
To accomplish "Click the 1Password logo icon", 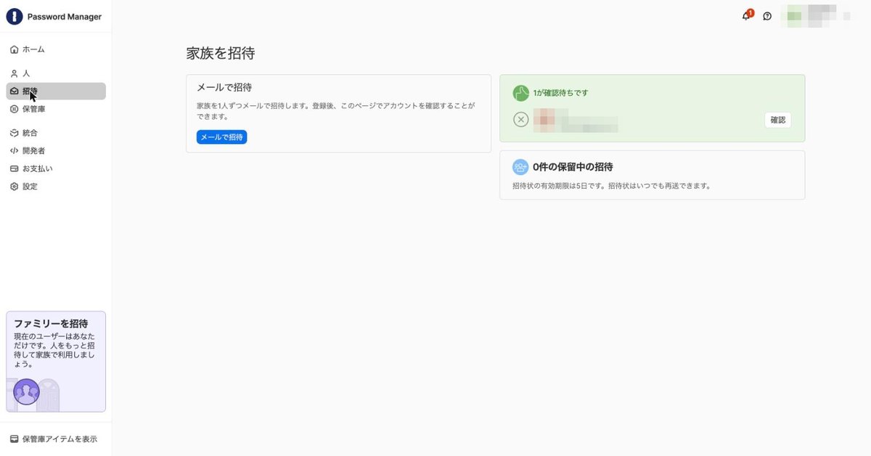I will click(15, 17).
